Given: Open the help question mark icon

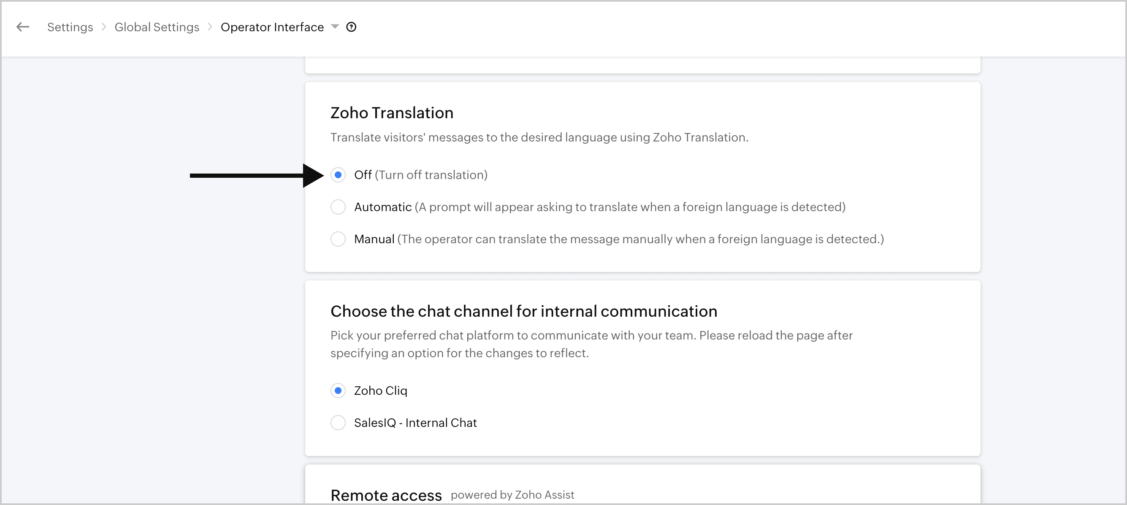Looking at the screenshot, I should 351,27.
